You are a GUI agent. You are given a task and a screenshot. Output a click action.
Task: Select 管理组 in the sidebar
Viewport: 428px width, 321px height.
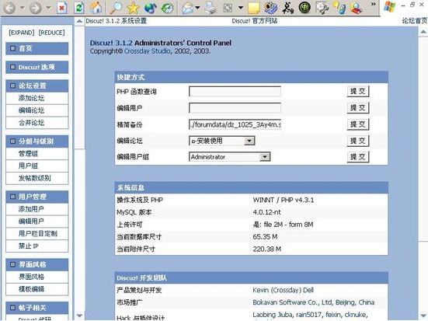[x=37, y=154]
